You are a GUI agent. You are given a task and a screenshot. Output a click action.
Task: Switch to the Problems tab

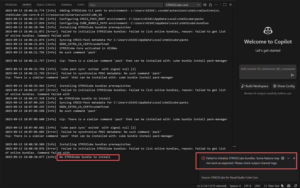click(11, 5)
